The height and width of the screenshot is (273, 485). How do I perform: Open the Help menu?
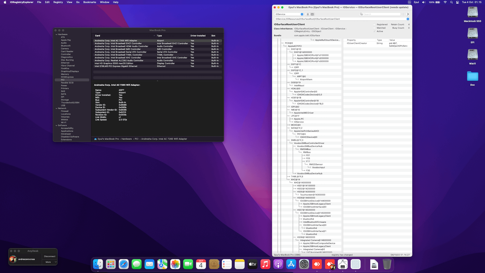tap(116, 2)
